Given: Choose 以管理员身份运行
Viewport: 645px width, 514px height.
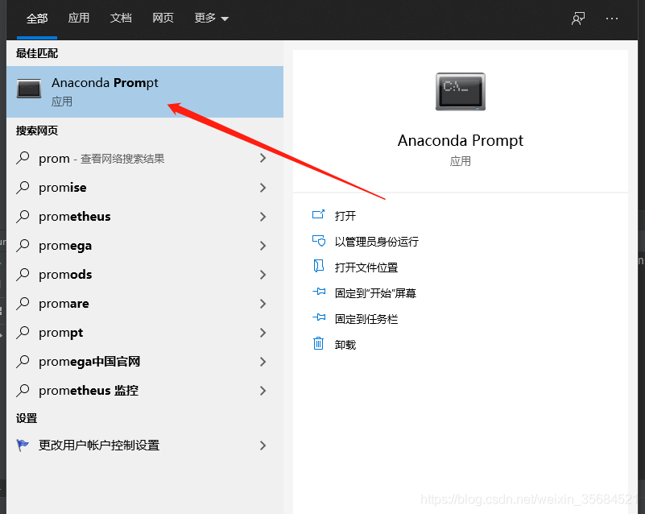Looking at the screenshot, I should coord(376,242).
